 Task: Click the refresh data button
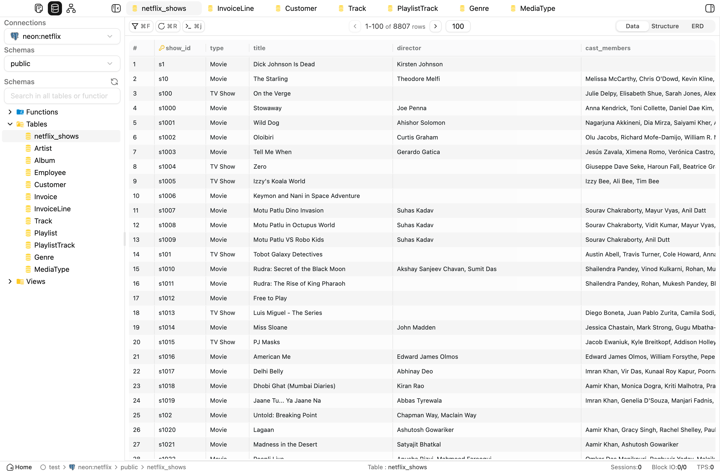[x=168, y=26]
